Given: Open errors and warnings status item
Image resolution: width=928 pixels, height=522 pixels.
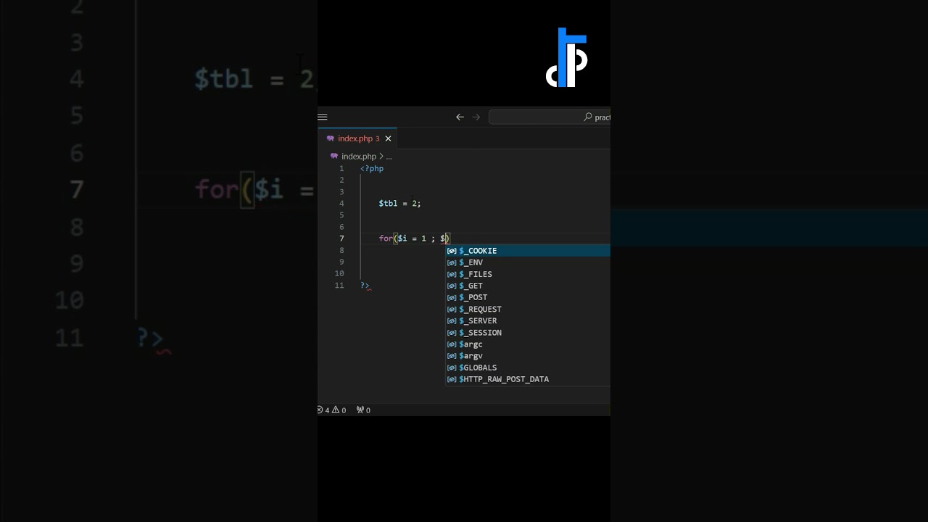Looking at the screenshot, I should [x=332, y=410].
